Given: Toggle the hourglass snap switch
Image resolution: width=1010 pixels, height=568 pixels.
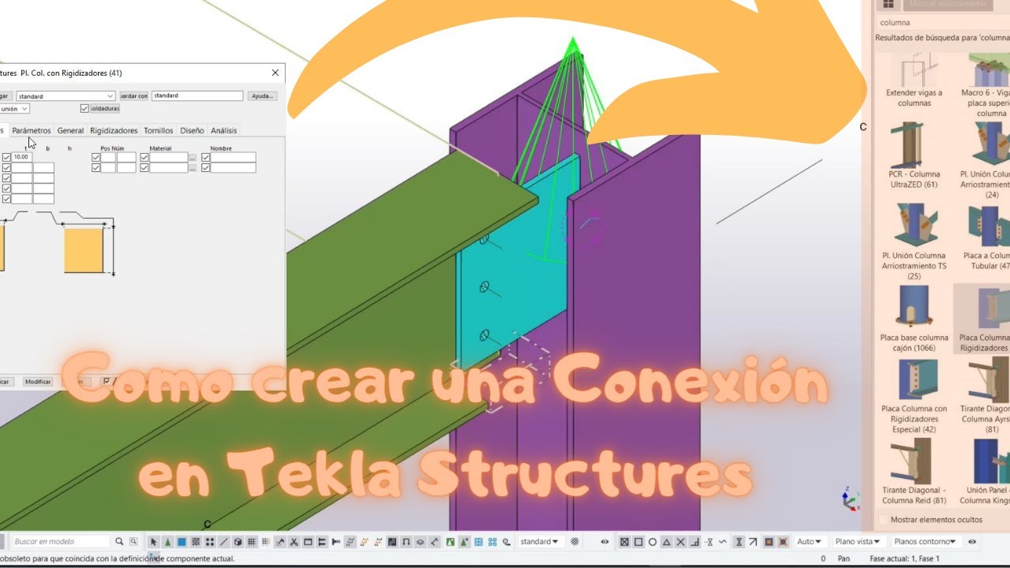Looking at the screenshot, I should coord(739,541).
